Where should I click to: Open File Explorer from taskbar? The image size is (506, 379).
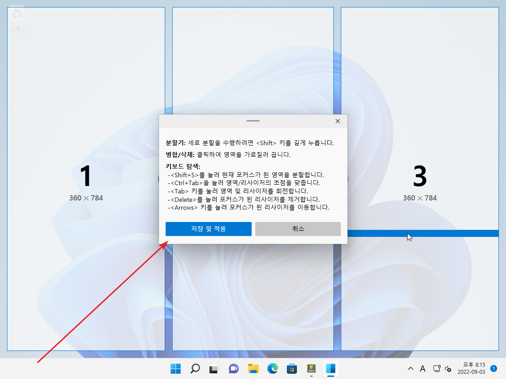click(253, 368)
